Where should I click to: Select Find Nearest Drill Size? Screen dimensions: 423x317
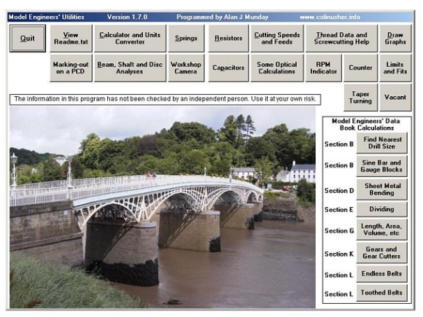pyautogui.click(x=381, y=143)
